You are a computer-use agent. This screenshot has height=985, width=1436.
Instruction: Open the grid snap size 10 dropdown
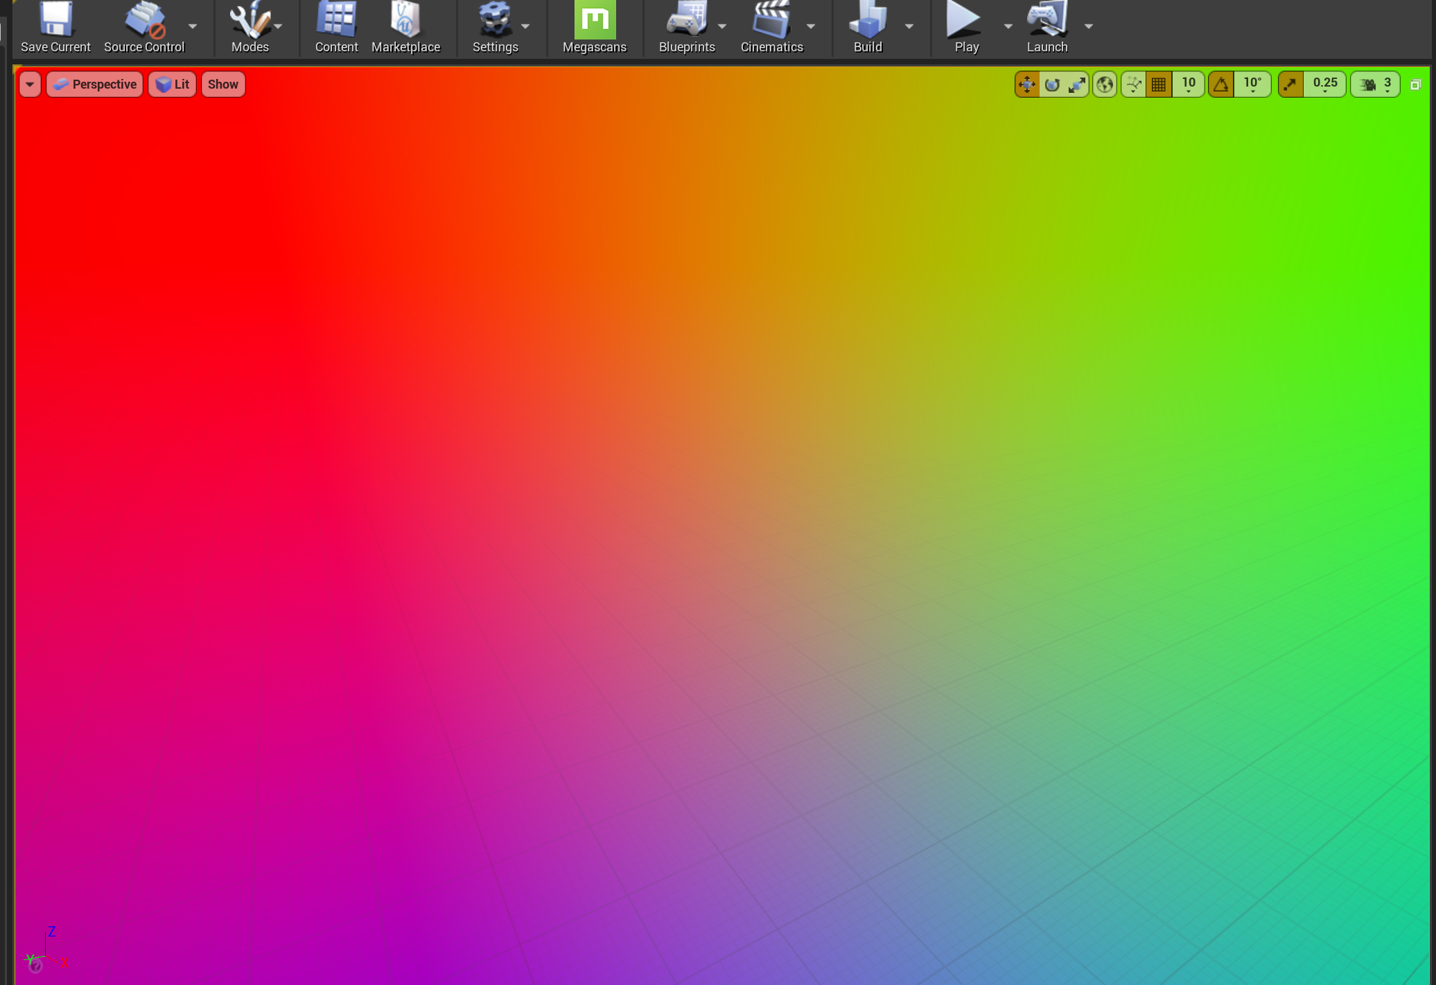(1189, 85)
